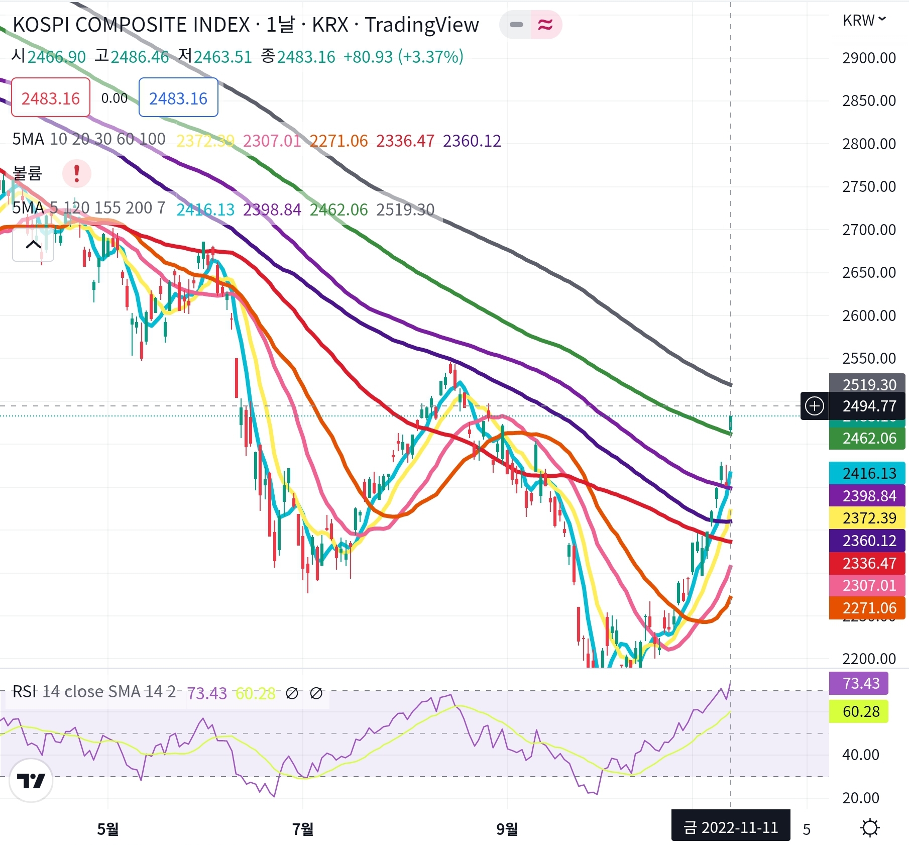
Task: Open chart settings gear icon
Action: 870,827
